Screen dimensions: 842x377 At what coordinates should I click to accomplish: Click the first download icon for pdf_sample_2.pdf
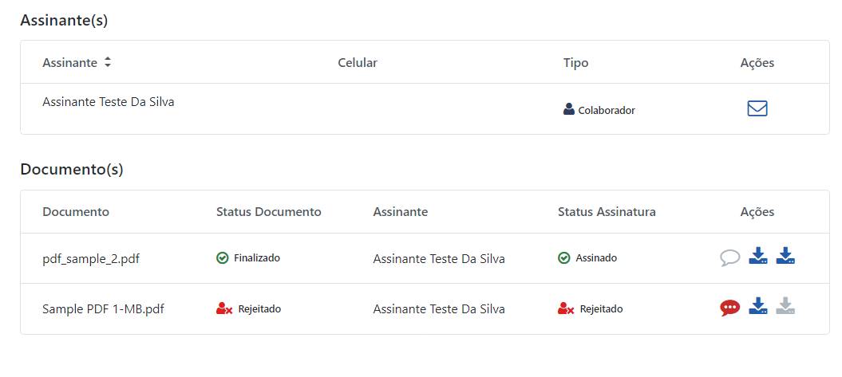(x=757, y=256)
